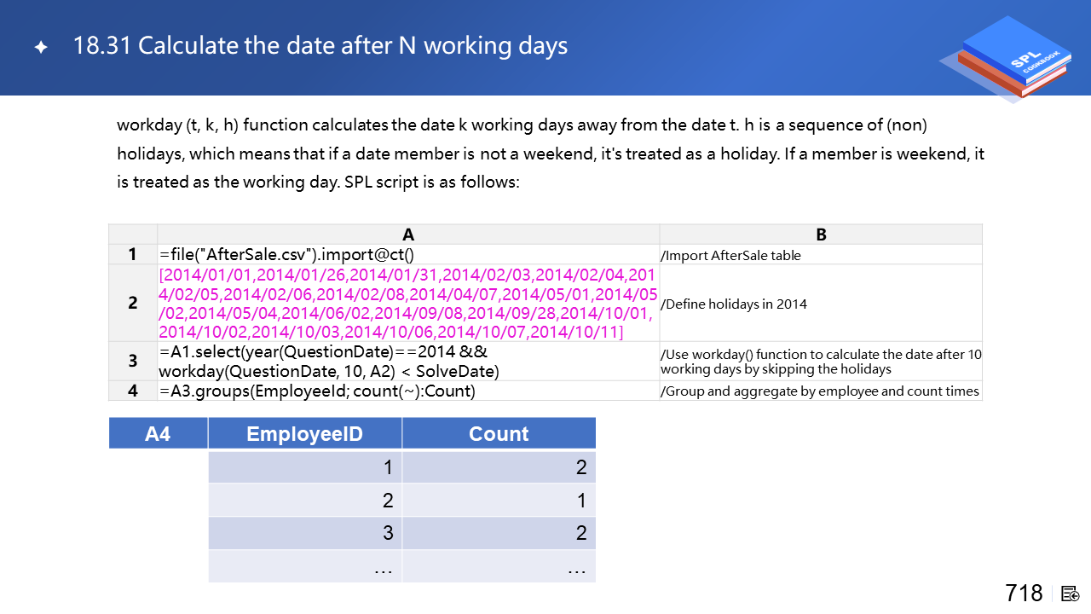Click the Count column header
Screen dimensions: 1091x614
pyautogui.click(x=499, y=434)
